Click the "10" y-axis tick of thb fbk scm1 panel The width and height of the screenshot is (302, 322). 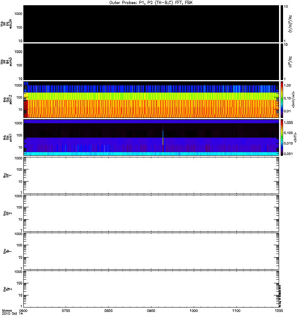21,147
